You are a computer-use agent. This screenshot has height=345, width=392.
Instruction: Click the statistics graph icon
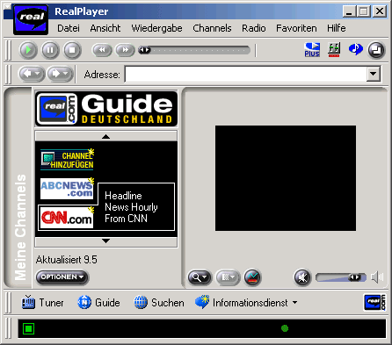pos(252,277)
